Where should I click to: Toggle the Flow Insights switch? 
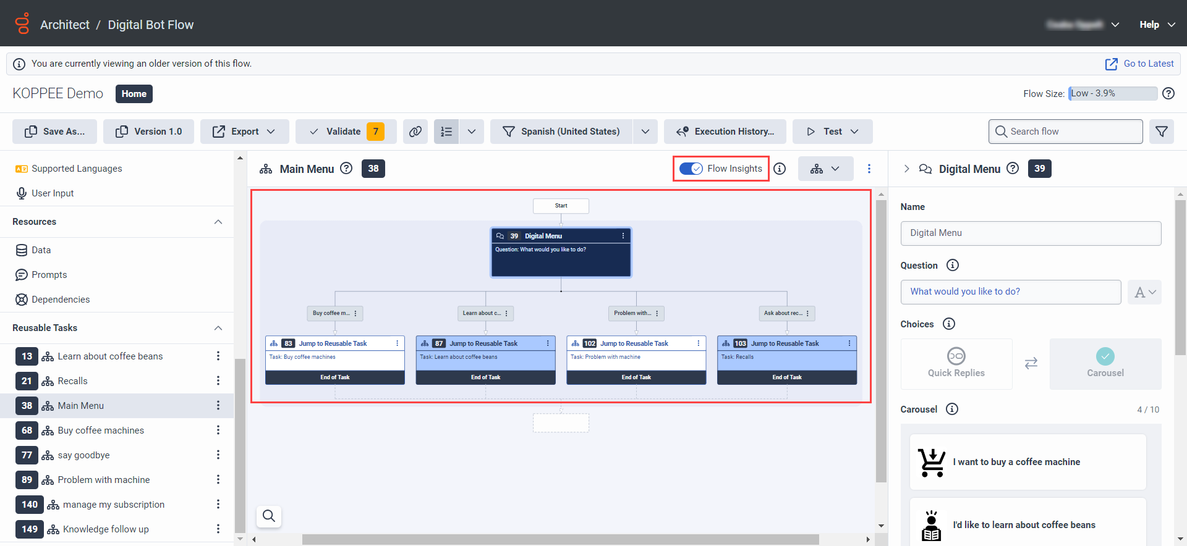point(691,169)
